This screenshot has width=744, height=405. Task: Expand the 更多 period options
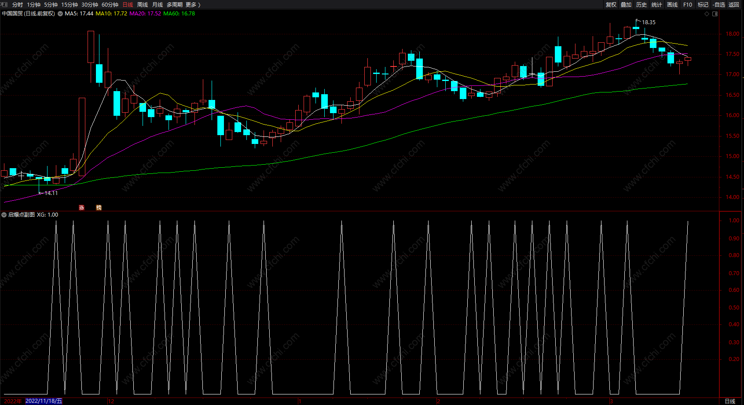pos(193,4)
